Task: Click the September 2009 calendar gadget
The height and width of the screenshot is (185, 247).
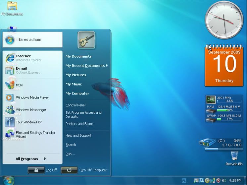Action: (224, 65)
